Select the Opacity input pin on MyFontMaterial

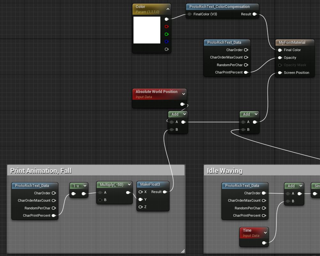click(280, 58)
